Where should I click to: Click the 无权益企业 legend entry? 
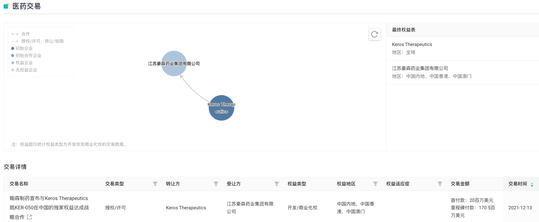24,70
